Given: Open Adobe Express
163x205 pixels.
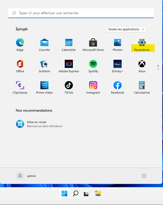Looking at the screenshot, I should pyautogui.click(x=69, y=66).
